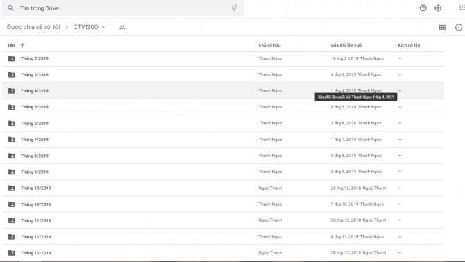Click the folder icon of Tháng 10/2019
465x262 pixels.
click(11, 204)
